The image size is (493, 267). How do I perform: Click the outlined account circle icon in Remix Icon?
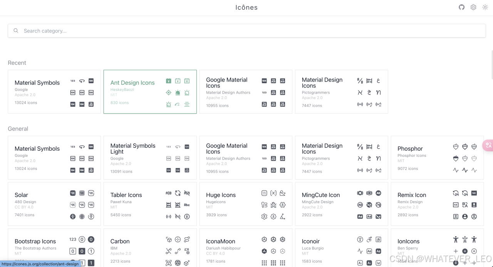click(x=474, y=217)
